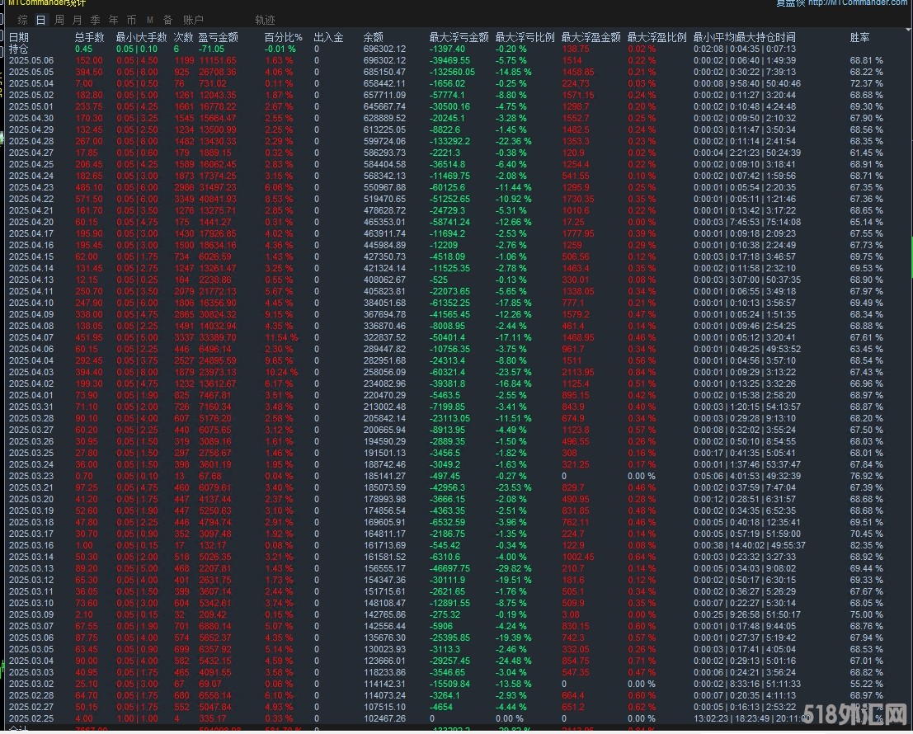Click the profit amount 40841.93
This screenshot has width=913, height=734.
[217, 199]
